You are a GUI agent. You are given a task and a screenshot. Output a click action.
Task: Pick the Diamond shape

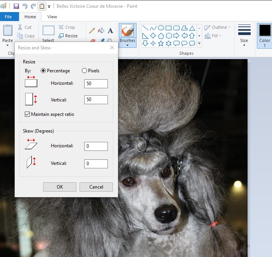(x=153, y=36)
